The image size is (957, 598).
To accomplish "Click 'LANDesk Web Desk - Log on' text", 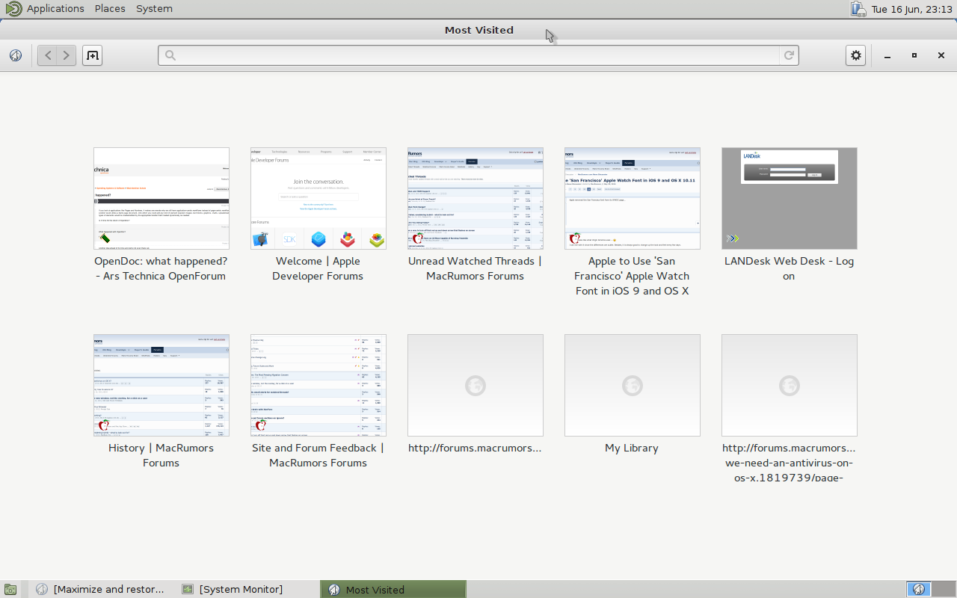I will point(789,268).
